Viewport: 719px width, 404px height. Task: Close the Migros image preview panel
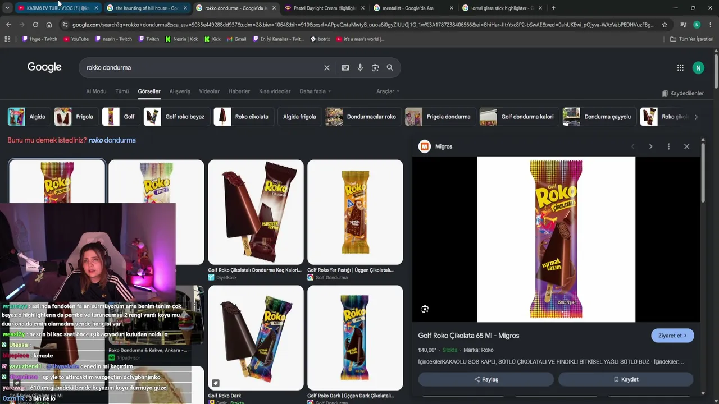click(686, 146)
